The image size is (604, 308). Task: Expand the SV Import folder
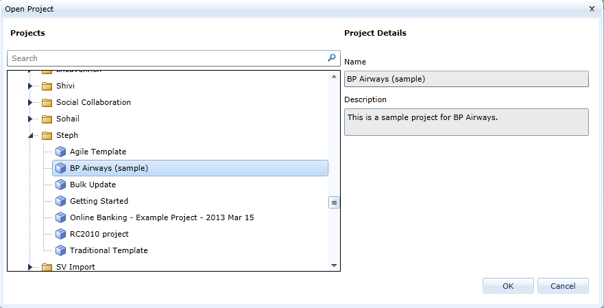coord(30,267)
